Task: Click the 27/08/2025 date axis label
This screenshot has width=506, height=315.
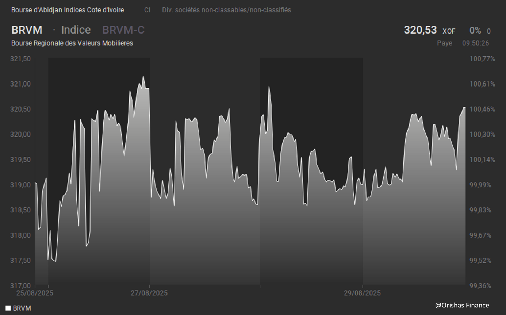Action: tap(149, 293)
